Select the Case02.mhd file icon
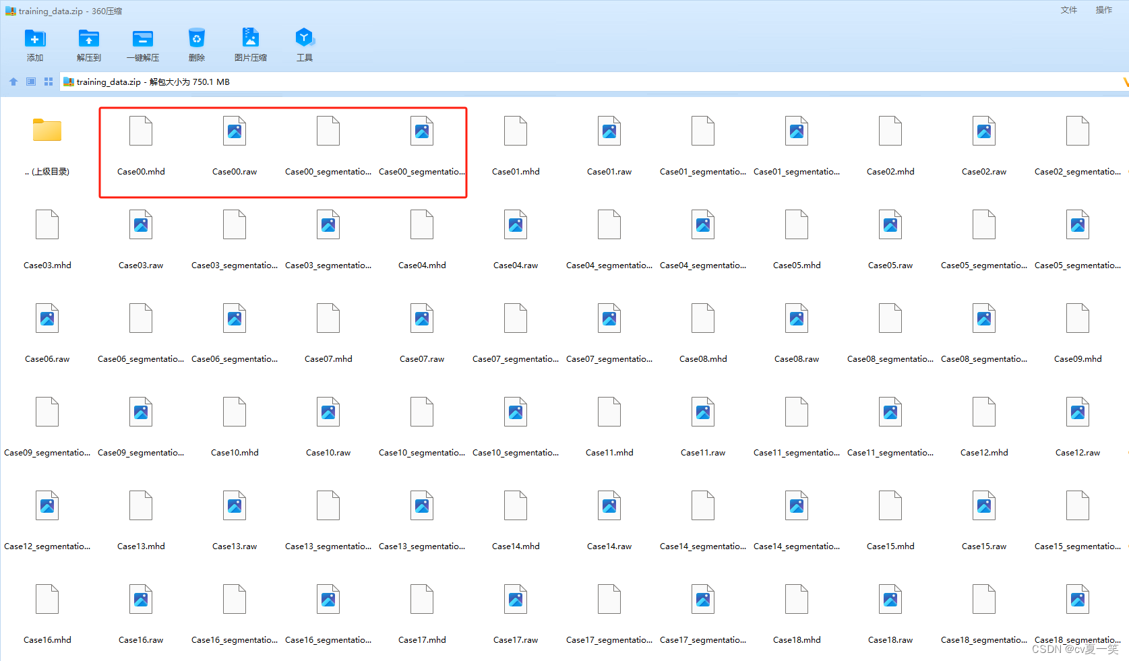The height and width of the screenshot is (661, 1129). pos(890,131)
